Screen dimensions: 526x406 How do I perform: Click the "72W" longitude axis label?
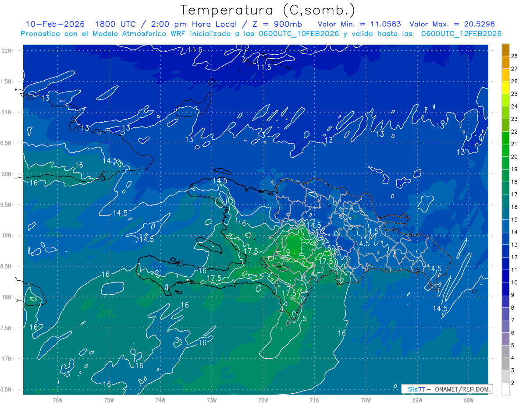[x=263, y=400]
